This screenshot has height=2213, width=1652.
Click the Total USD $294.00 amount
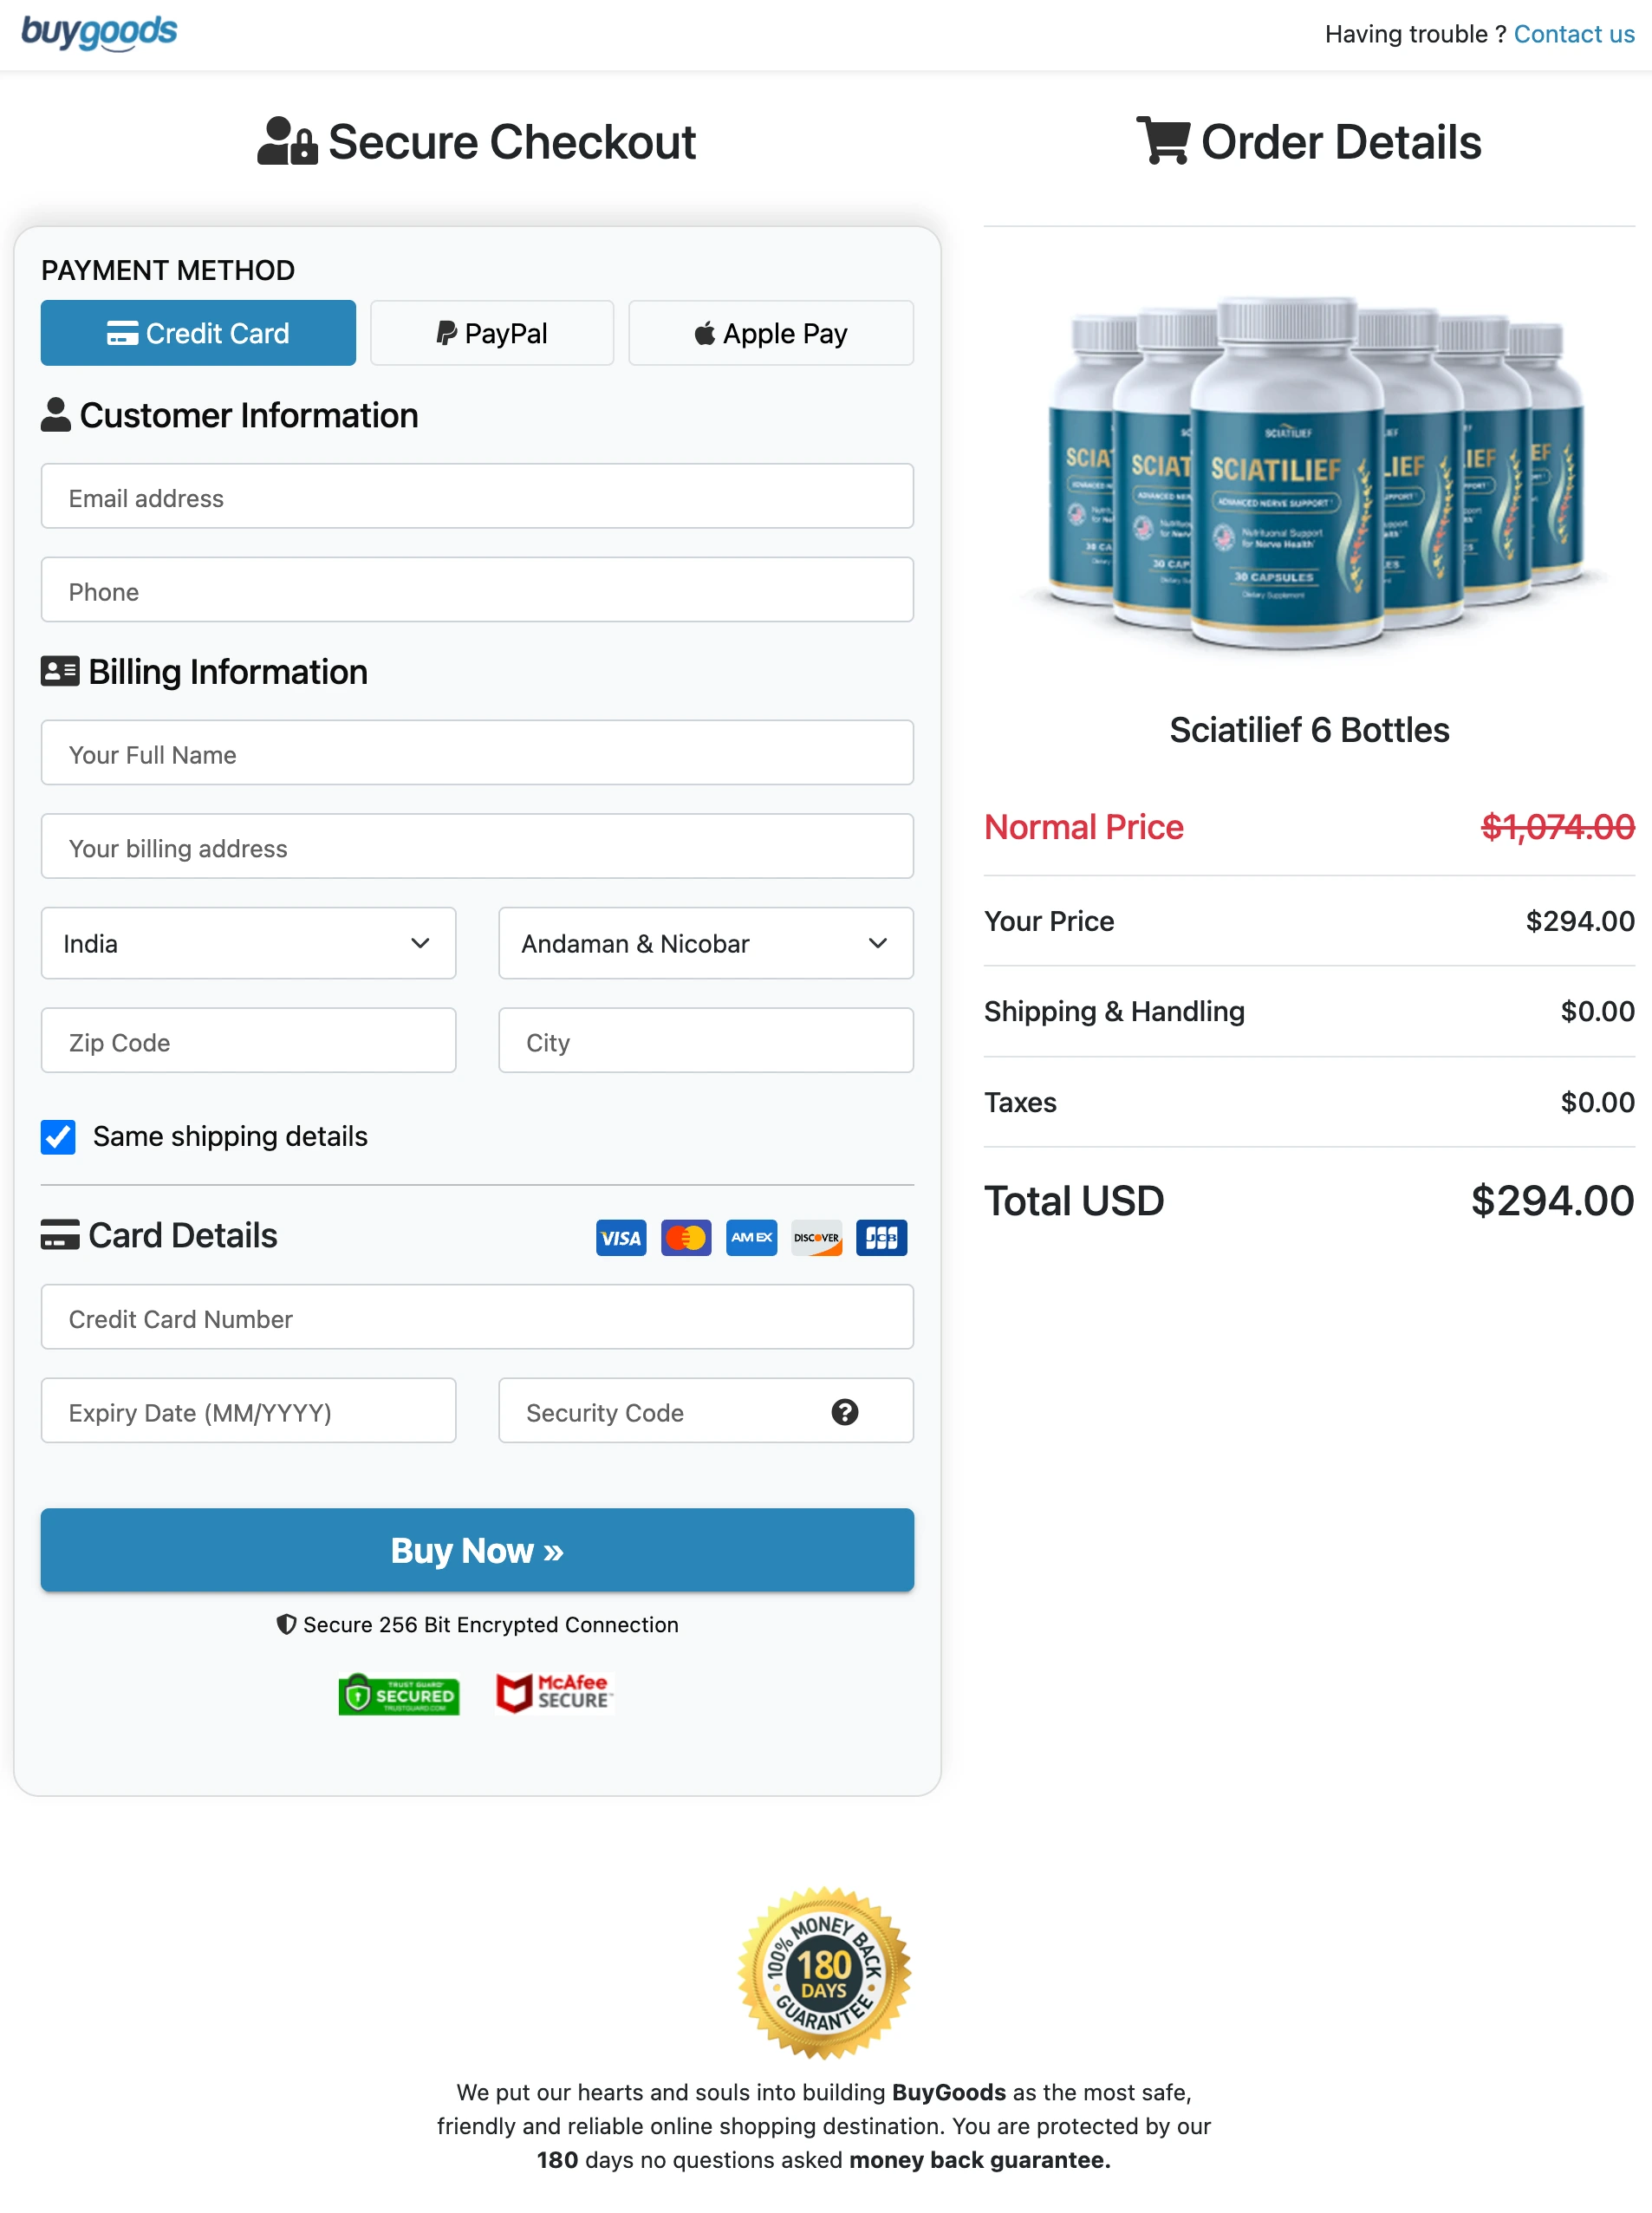click(x=1552, y=1201)
